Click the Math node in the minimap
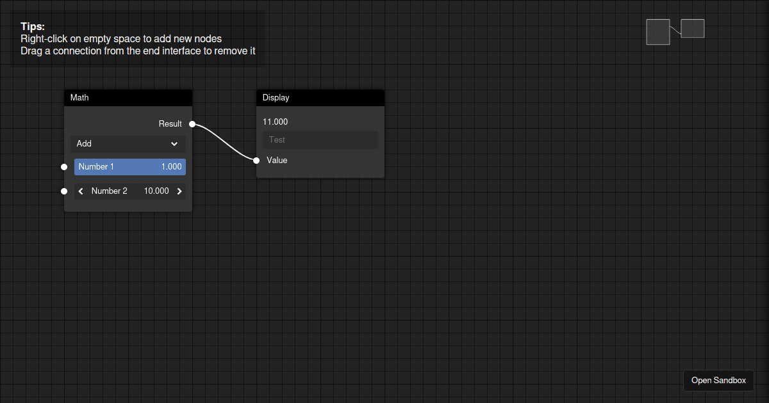769x403 pixels. pos(657,31)
